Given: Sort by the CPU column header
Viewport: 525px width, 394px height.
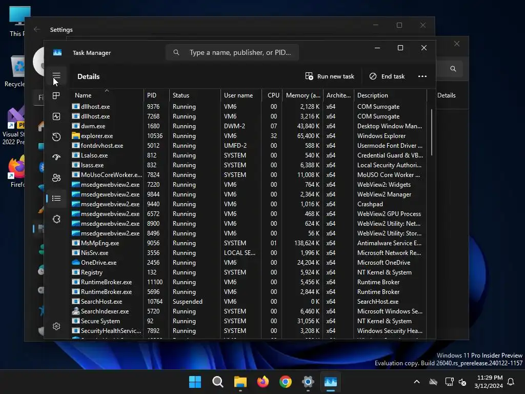Looking at the screenshot, I should click(272, 95).
